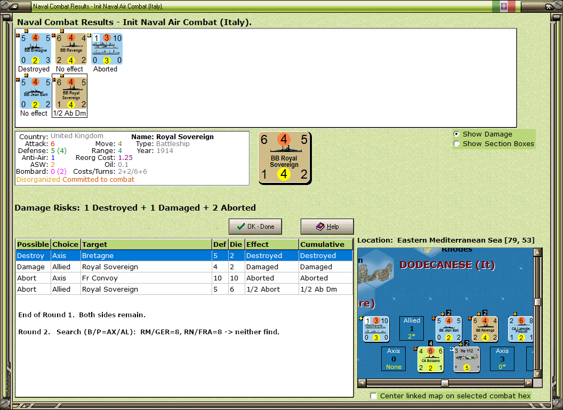Open the Help button
This screenshot has width=563, height=410.
click(327, 227)
